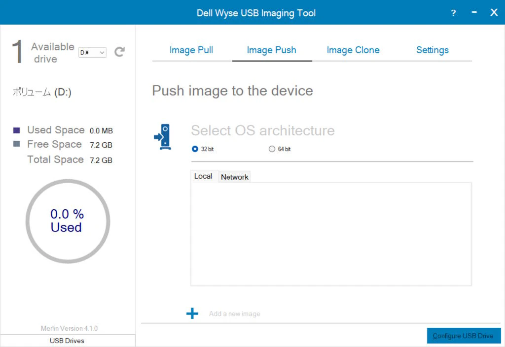Open the Settings tab
Screen dimensions: 505x347
point(433,50)
